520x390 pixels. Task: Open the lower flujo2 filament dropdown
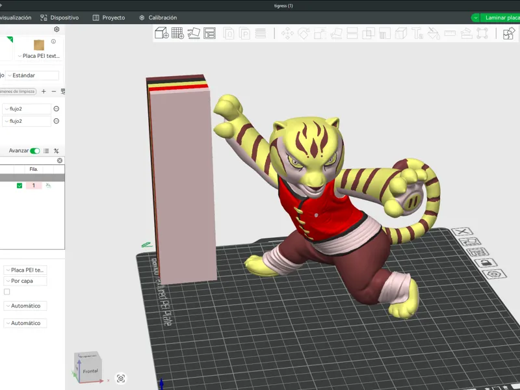[27, 121]
